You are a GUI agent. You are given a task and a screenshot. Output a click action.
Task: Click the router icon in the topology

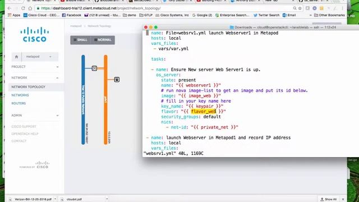pyautogui.click(x=94, y=68)
